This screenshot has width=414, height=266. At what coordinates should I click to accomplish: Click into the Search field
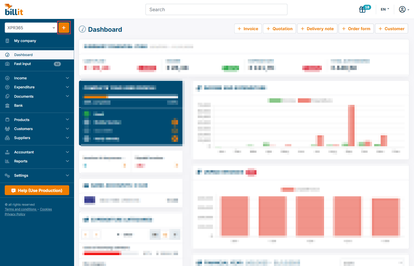tap(216, 10)
